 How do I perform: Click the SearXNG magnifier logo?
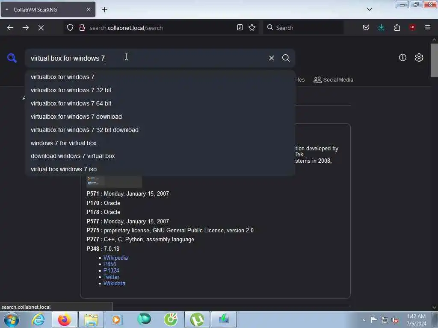tap(12, 58)
